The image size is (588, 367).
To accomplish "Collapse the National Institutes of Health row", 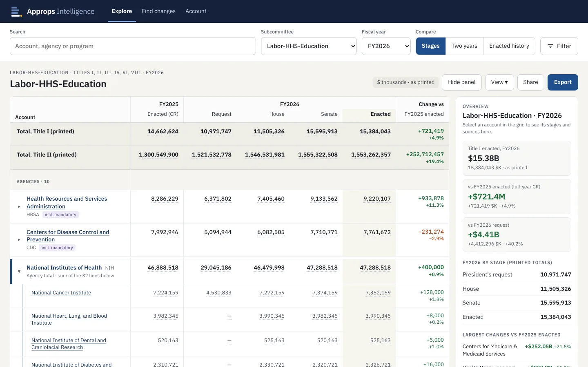I will 19,272.
